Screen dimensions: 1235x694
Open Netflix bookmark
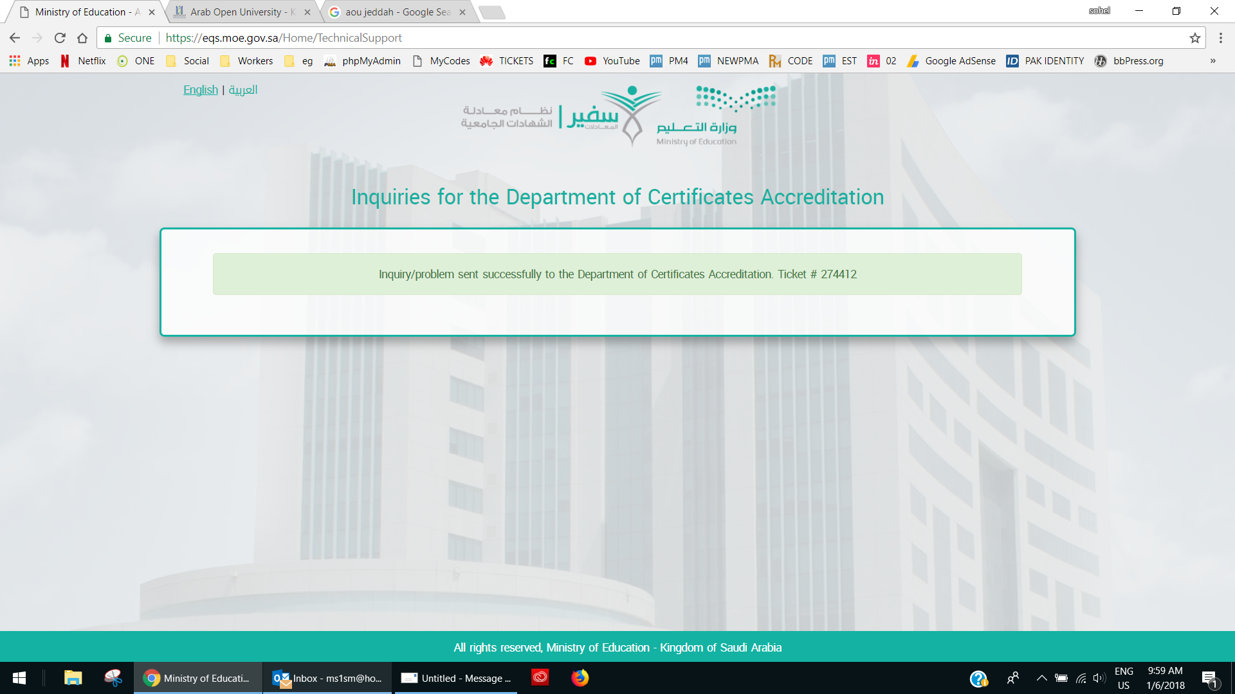click(x=83, y=61)
